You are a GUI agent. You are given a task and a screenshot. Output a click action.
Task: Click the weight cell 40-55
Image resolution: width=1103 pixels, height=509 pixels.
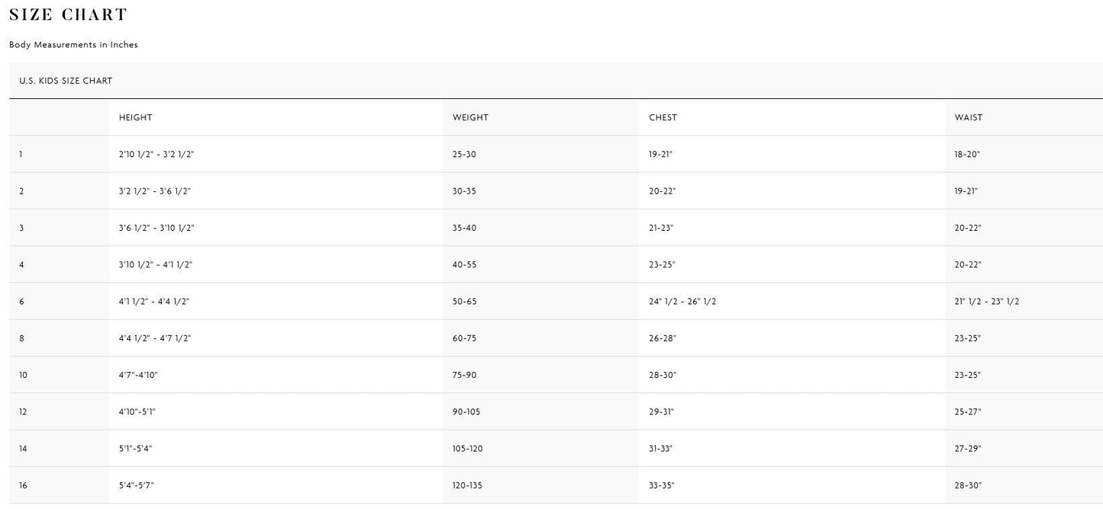coord(464,265)
